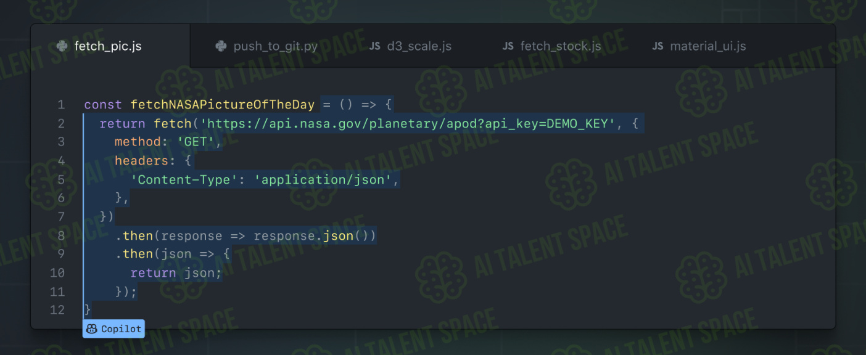Viewport: 866px width, 355px height.
Task: Select line number 1 in the gutter
Action: pyautogui.click(x=61, y=105)
